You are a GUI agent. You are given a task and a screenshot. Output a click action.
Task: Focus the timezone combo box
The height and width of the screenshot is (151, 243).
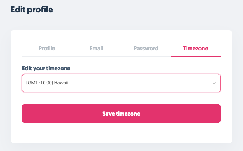121,83
